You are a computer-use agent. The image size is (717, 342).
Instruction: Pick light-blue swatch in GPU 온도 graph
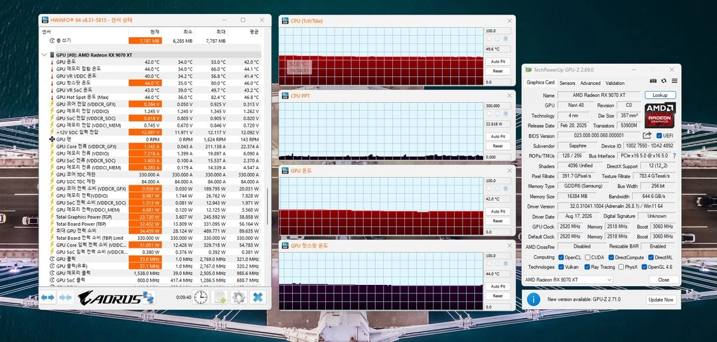[x=497, y=189]
